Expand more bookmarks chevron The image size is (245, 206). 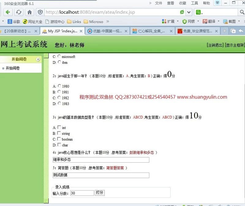[108, 21]
